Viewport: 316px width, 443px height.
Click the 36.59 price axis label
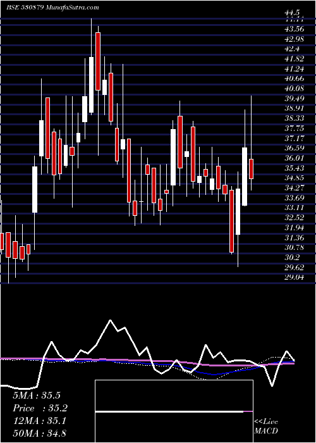(x=294, y=148)
